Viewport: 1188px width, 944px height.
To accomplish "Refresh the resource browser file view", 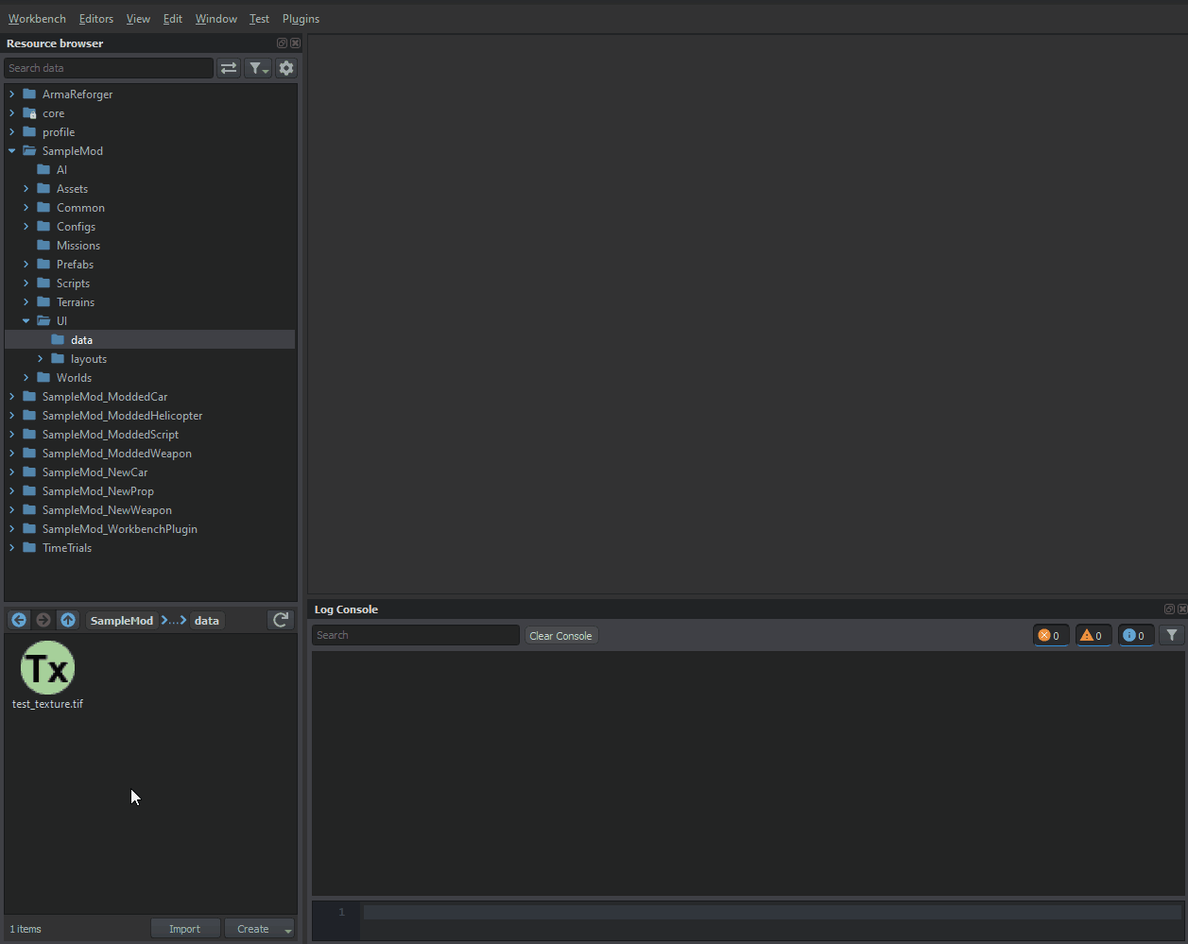I will [x=281, y=620].
